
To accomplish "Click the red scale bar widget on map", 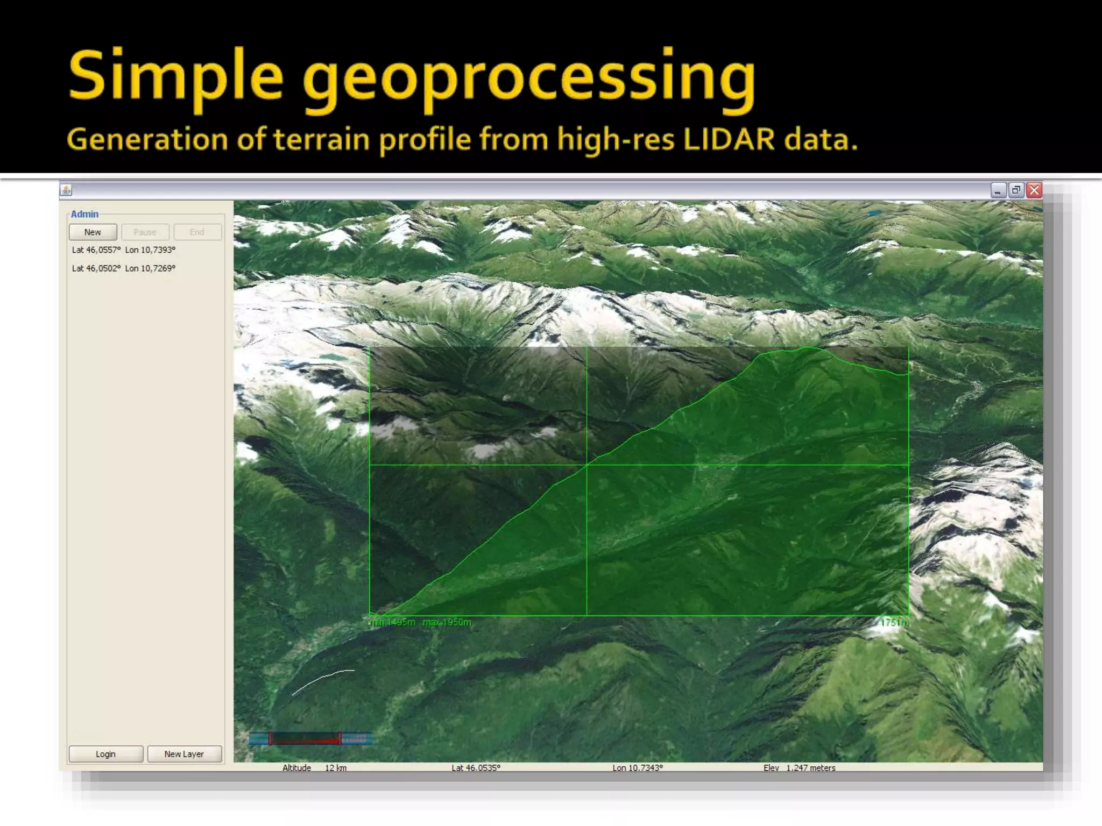I will [x=305, y=739].
